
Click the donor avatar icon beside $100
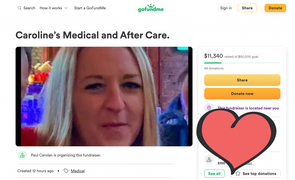coord(209,160)
